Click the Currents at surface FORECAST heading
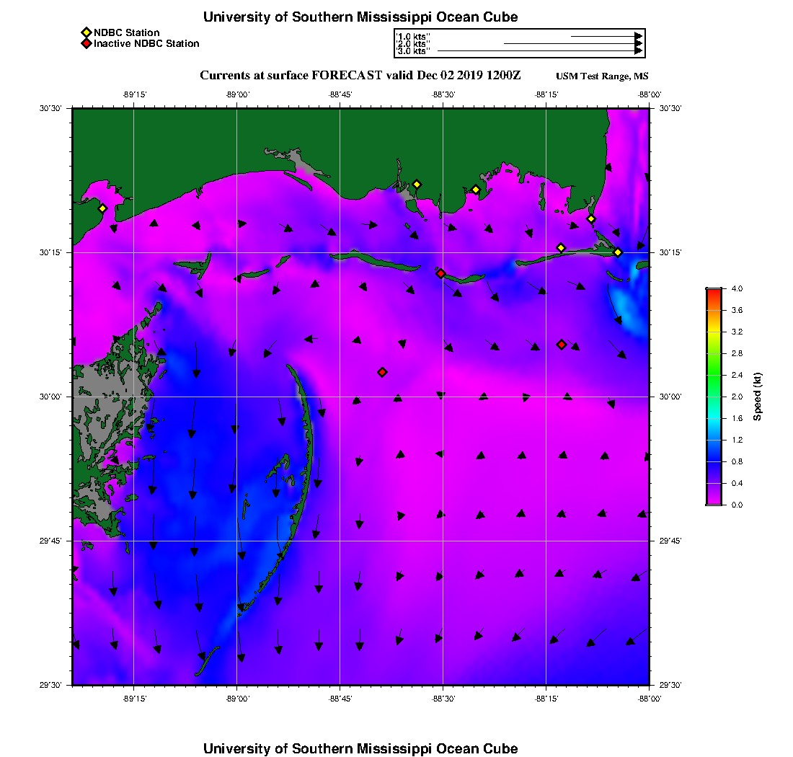The width and height of the screenshot is (793, 757). [360, 76]
